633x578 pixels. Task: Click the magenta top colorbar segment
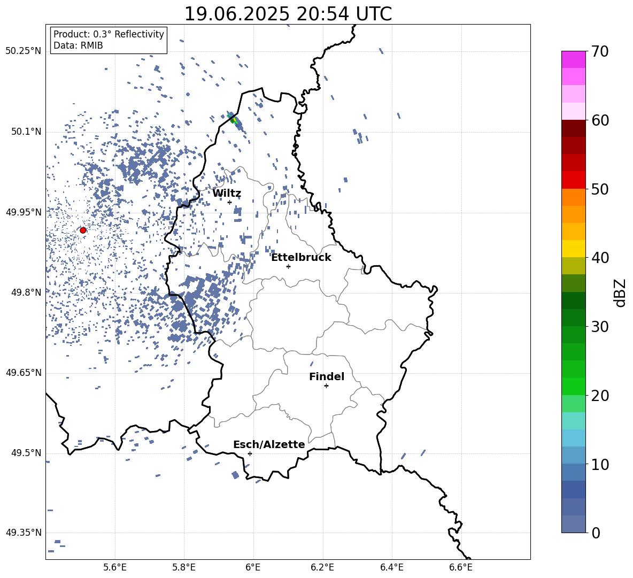[573, 60]
